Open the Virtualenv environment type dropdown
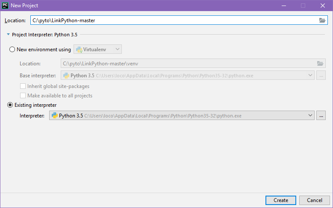333x208 pixels. click(x=98, y=49)
